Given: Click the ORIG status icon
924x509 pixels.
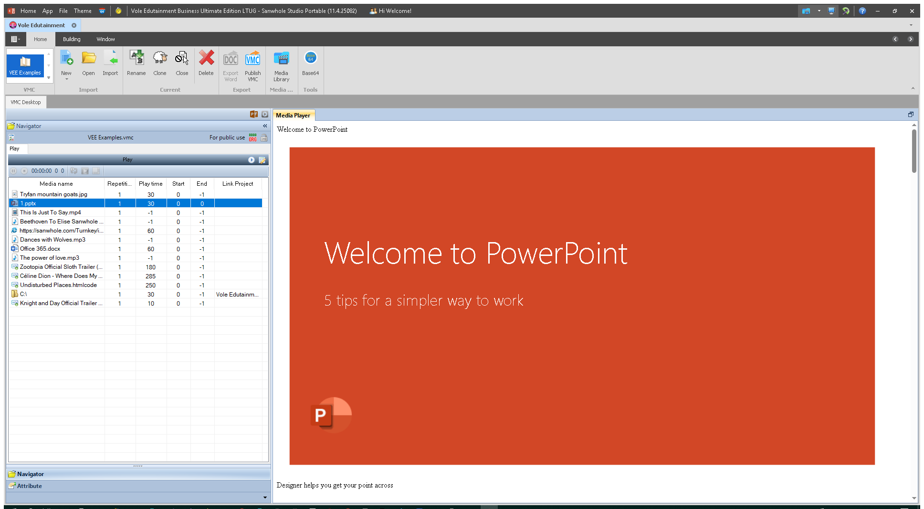Looking at the screenshot, I should click(x=253, y=138).
